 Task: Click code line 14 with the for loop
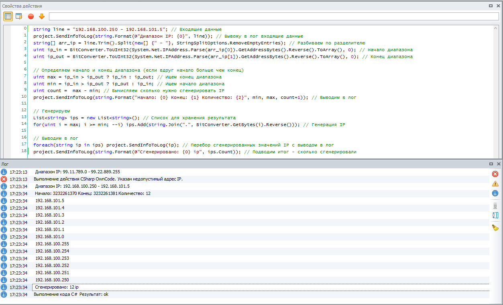click(x=189, y=124)
